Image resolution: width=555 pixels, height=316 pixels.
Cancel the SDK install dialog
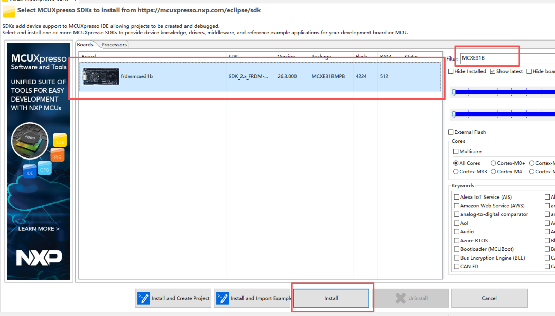click(489, 299)
